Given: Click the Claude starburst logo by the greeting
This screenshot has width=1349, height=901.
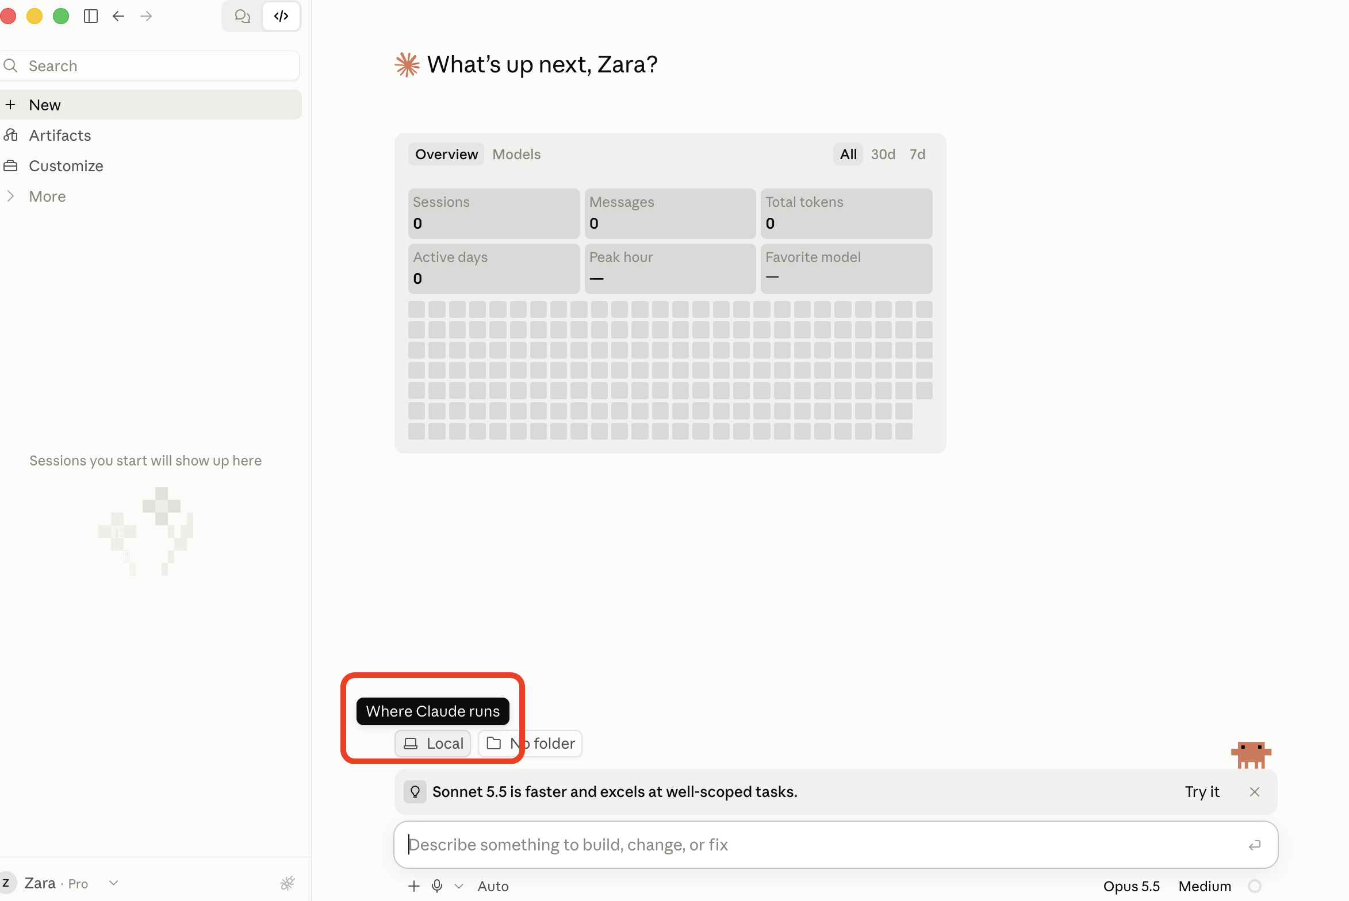Looking at the screenshot, I should tap(407, 64).
